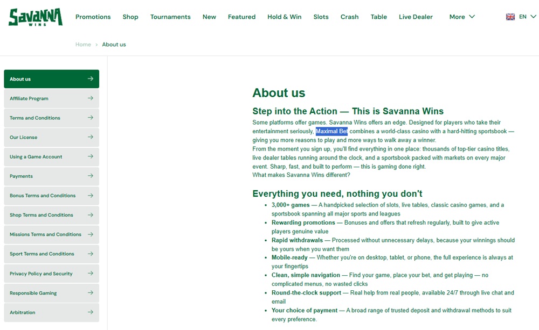Click the 'Mobile-ready' bullet text
This screenshot has height=330, width=539.
[x=289, y=257]
